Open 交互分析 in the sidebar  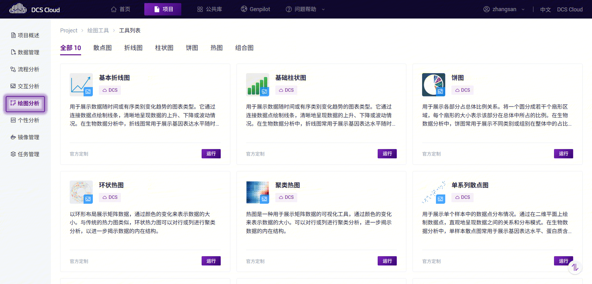tap(25, 86)
